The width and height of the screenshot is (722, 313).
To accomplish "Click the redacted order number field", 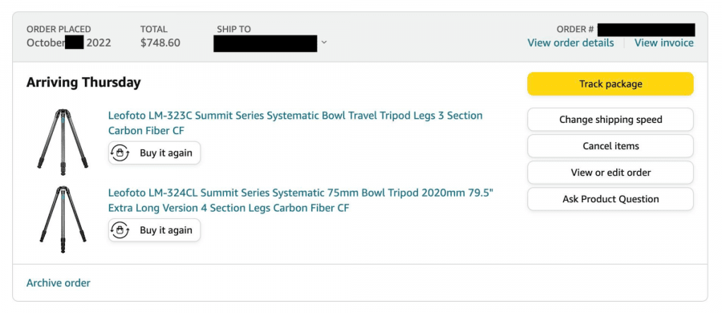I will pyautogui.click(x=646, y=30).
